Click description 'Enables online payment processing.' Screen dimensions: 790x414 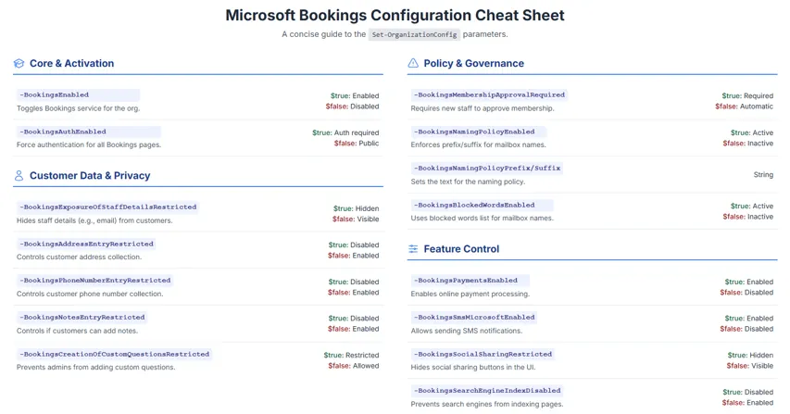(x=470, y=295)
